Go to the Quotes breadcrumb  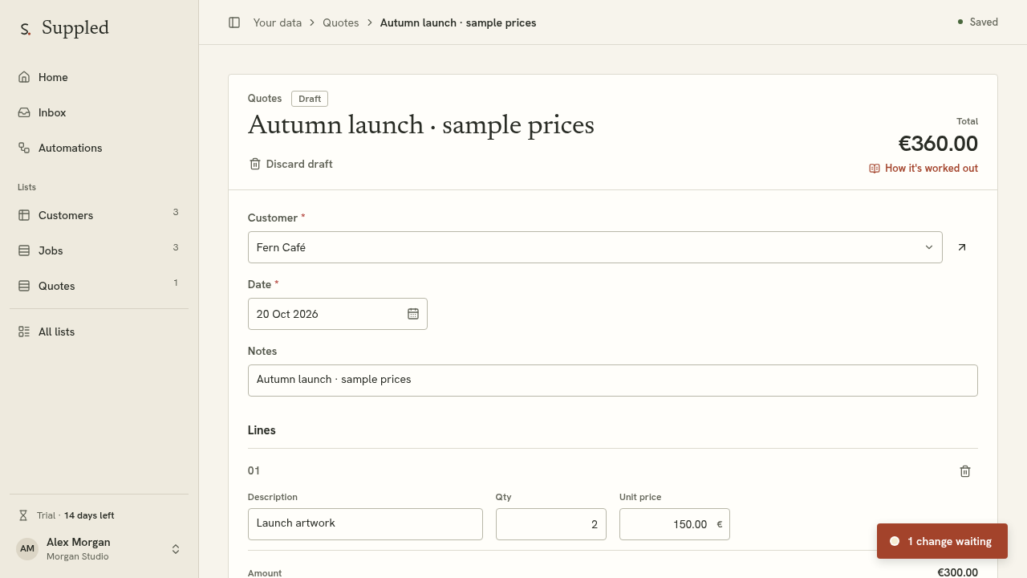341,22
